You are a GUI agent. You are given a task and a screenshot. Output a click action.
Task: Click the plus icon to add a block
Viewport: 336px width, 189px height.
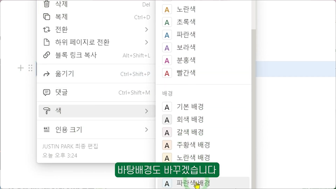(x=21, y=68)
